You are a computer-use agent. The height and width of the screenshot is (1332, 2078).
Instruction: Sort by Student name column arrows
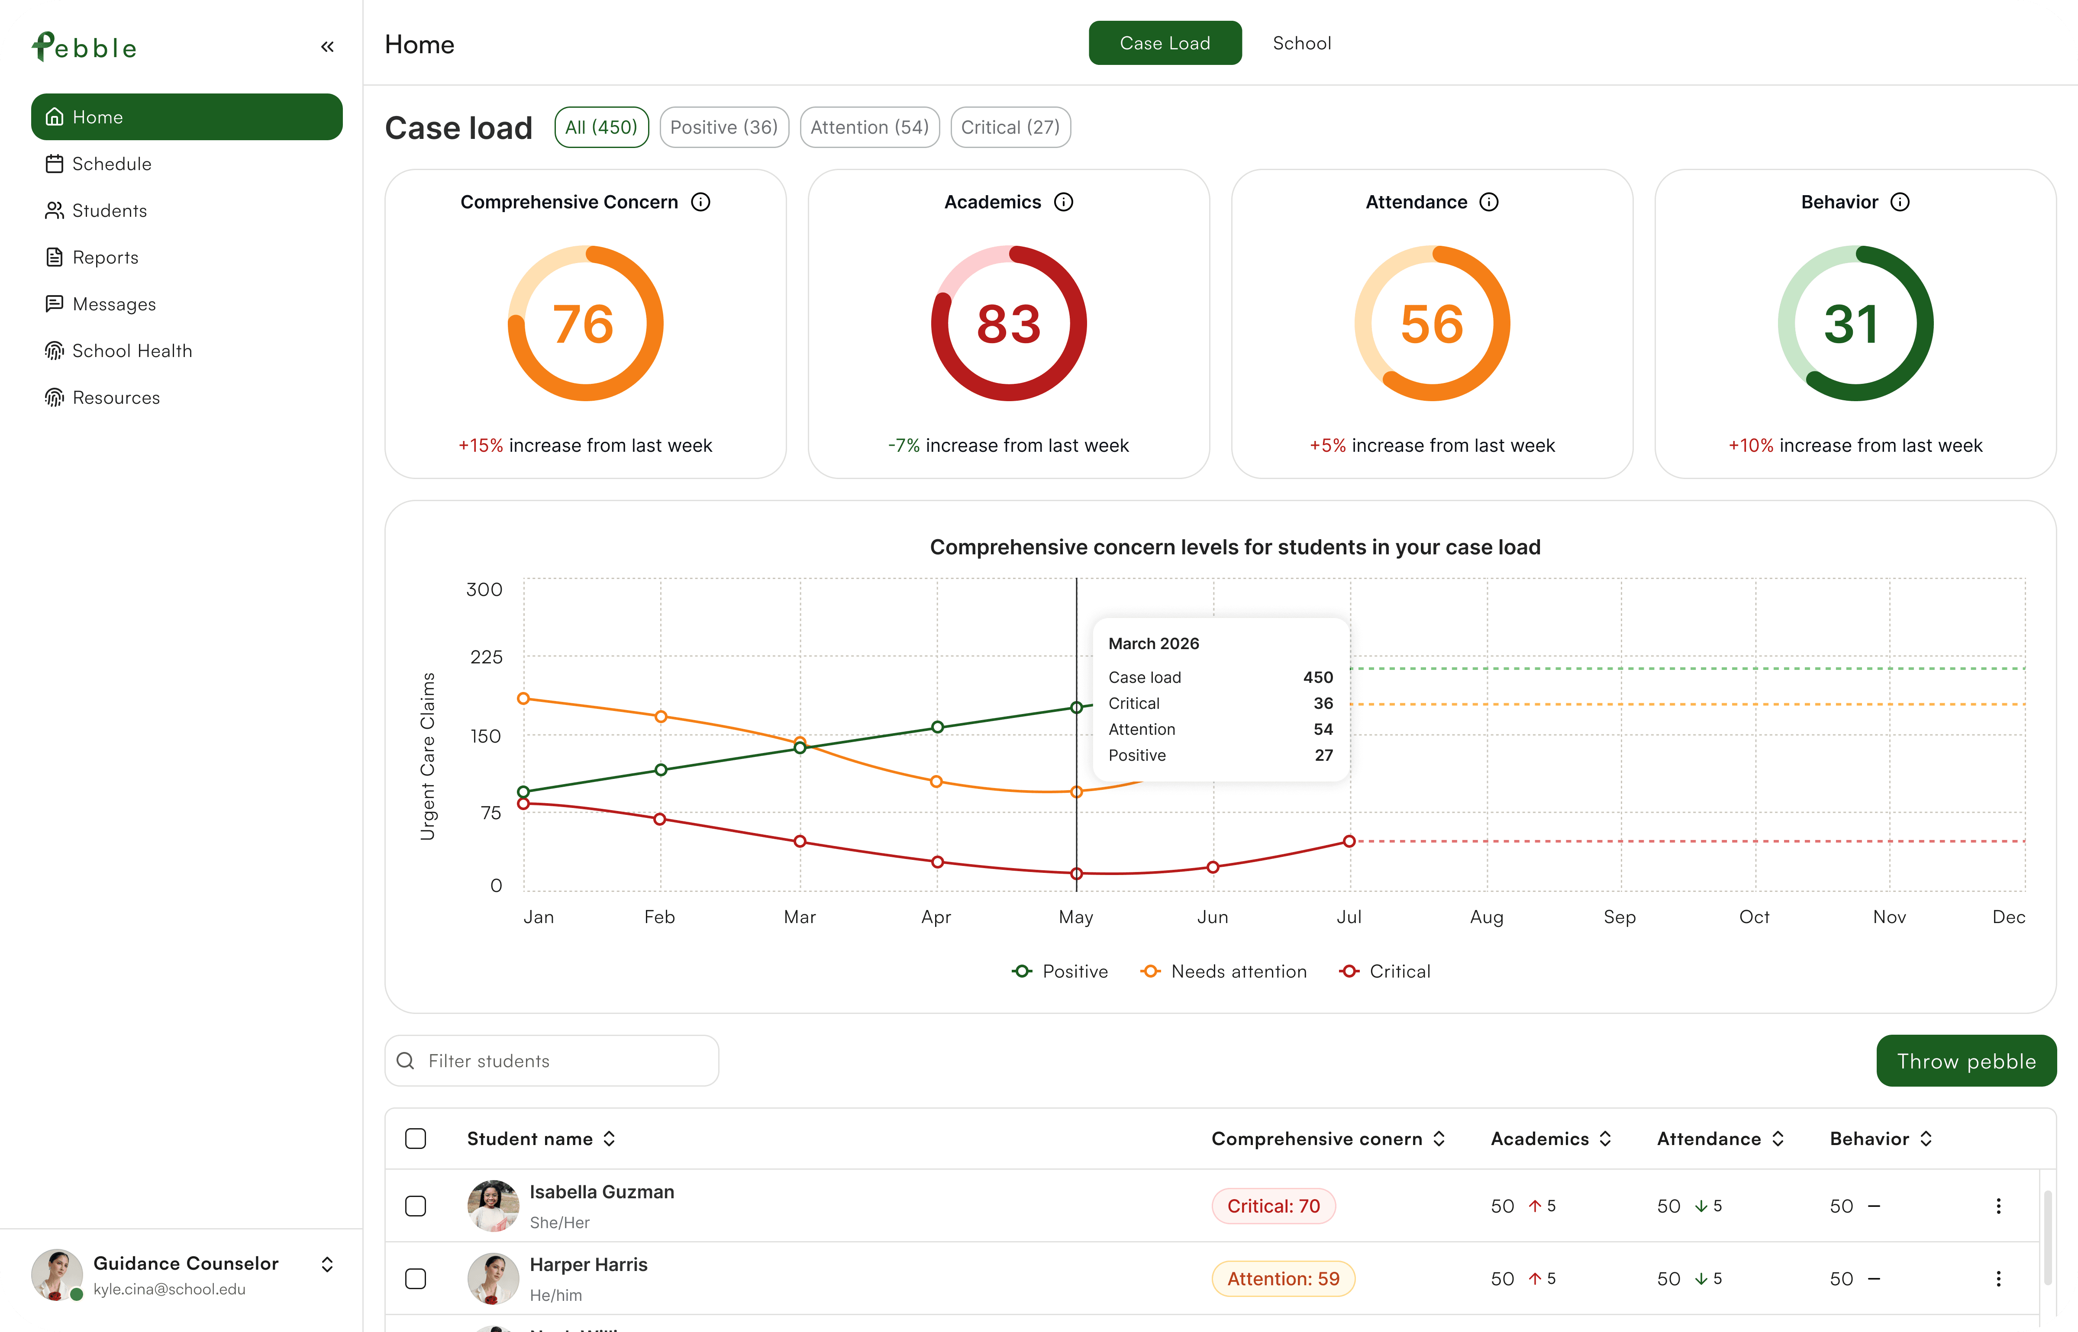(x=609, y=1138)
